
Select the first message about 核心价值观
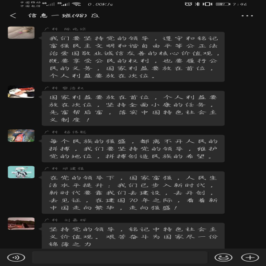pyautogui.click(x=133, y=57)
